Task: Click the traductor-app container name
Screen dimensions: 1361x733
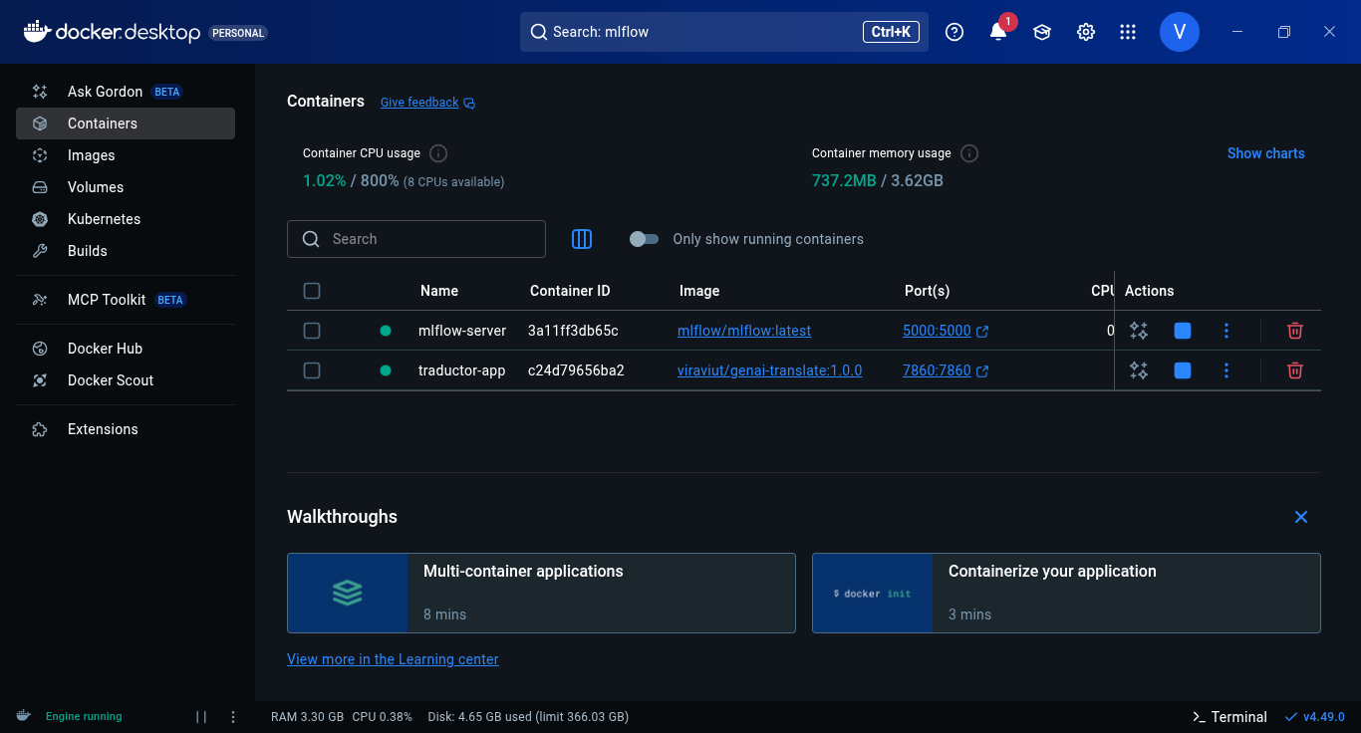Action: 462,370
